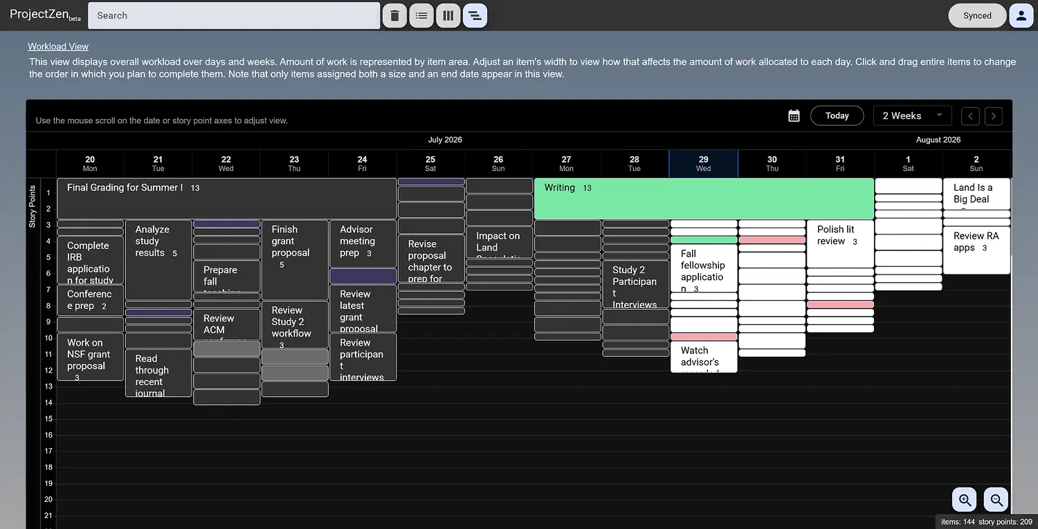
Task: Click the Story Points axis label
Action: coord(33,206)
